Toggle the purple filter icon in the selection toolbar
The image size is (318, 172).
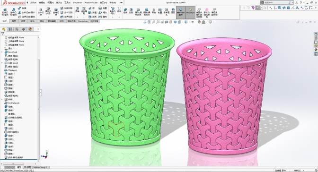[x=253, y=8]
